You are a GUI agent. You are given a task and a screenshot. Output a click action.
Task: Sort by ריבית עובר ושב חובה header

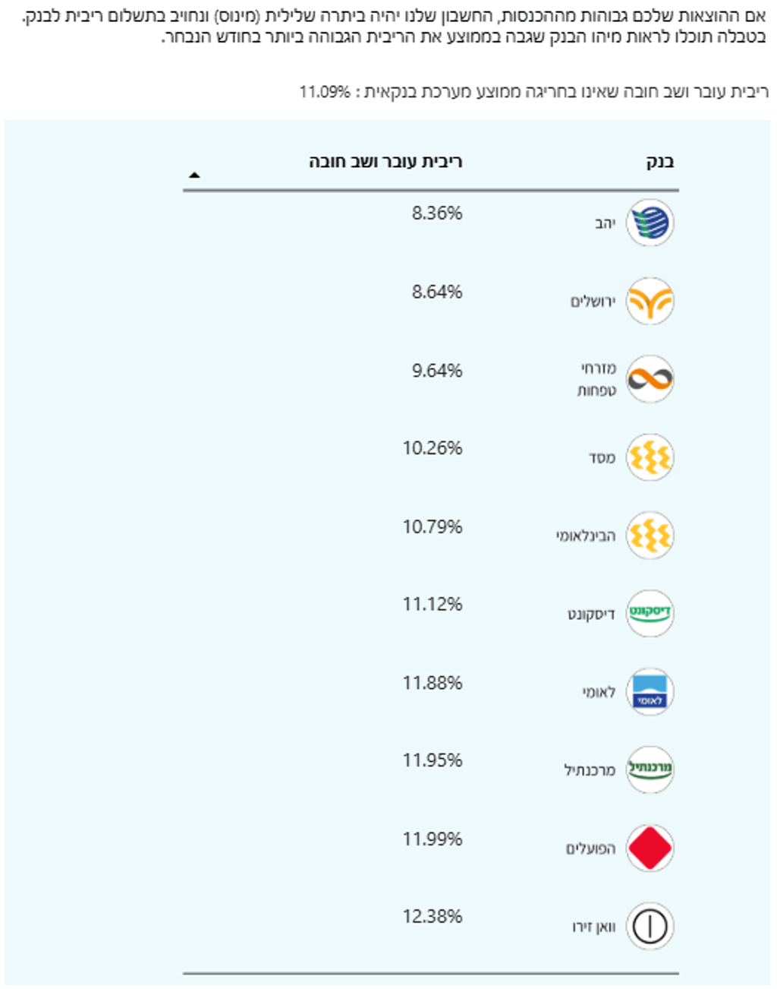[385, 162]
